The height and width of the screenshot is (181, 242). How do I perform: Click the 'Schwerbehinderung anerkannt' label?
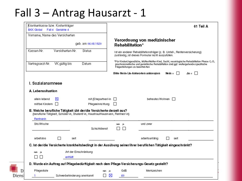[75, 175]
